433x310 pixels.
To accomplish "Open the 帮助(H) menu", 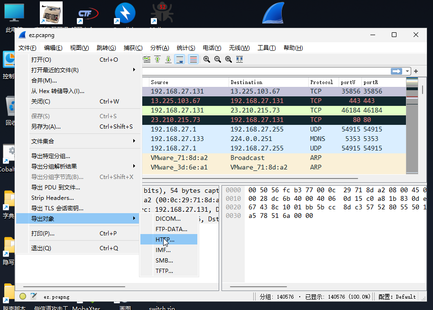I will (293, 48).
